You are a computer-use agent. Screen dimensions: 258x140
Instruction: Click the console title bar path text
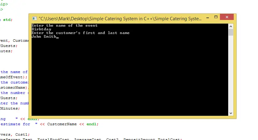click(120, 18)
